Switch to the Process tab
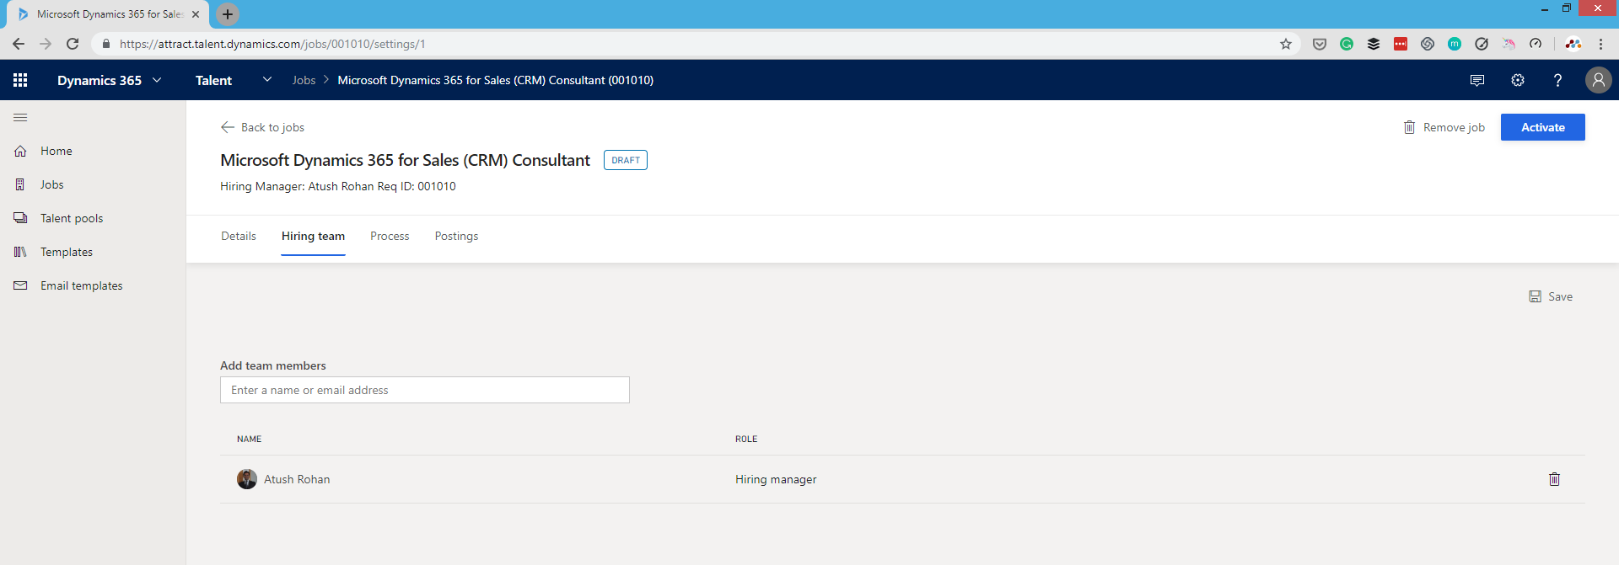The width and height of the screenshot is (1619, 565). (x=390, y=237)
